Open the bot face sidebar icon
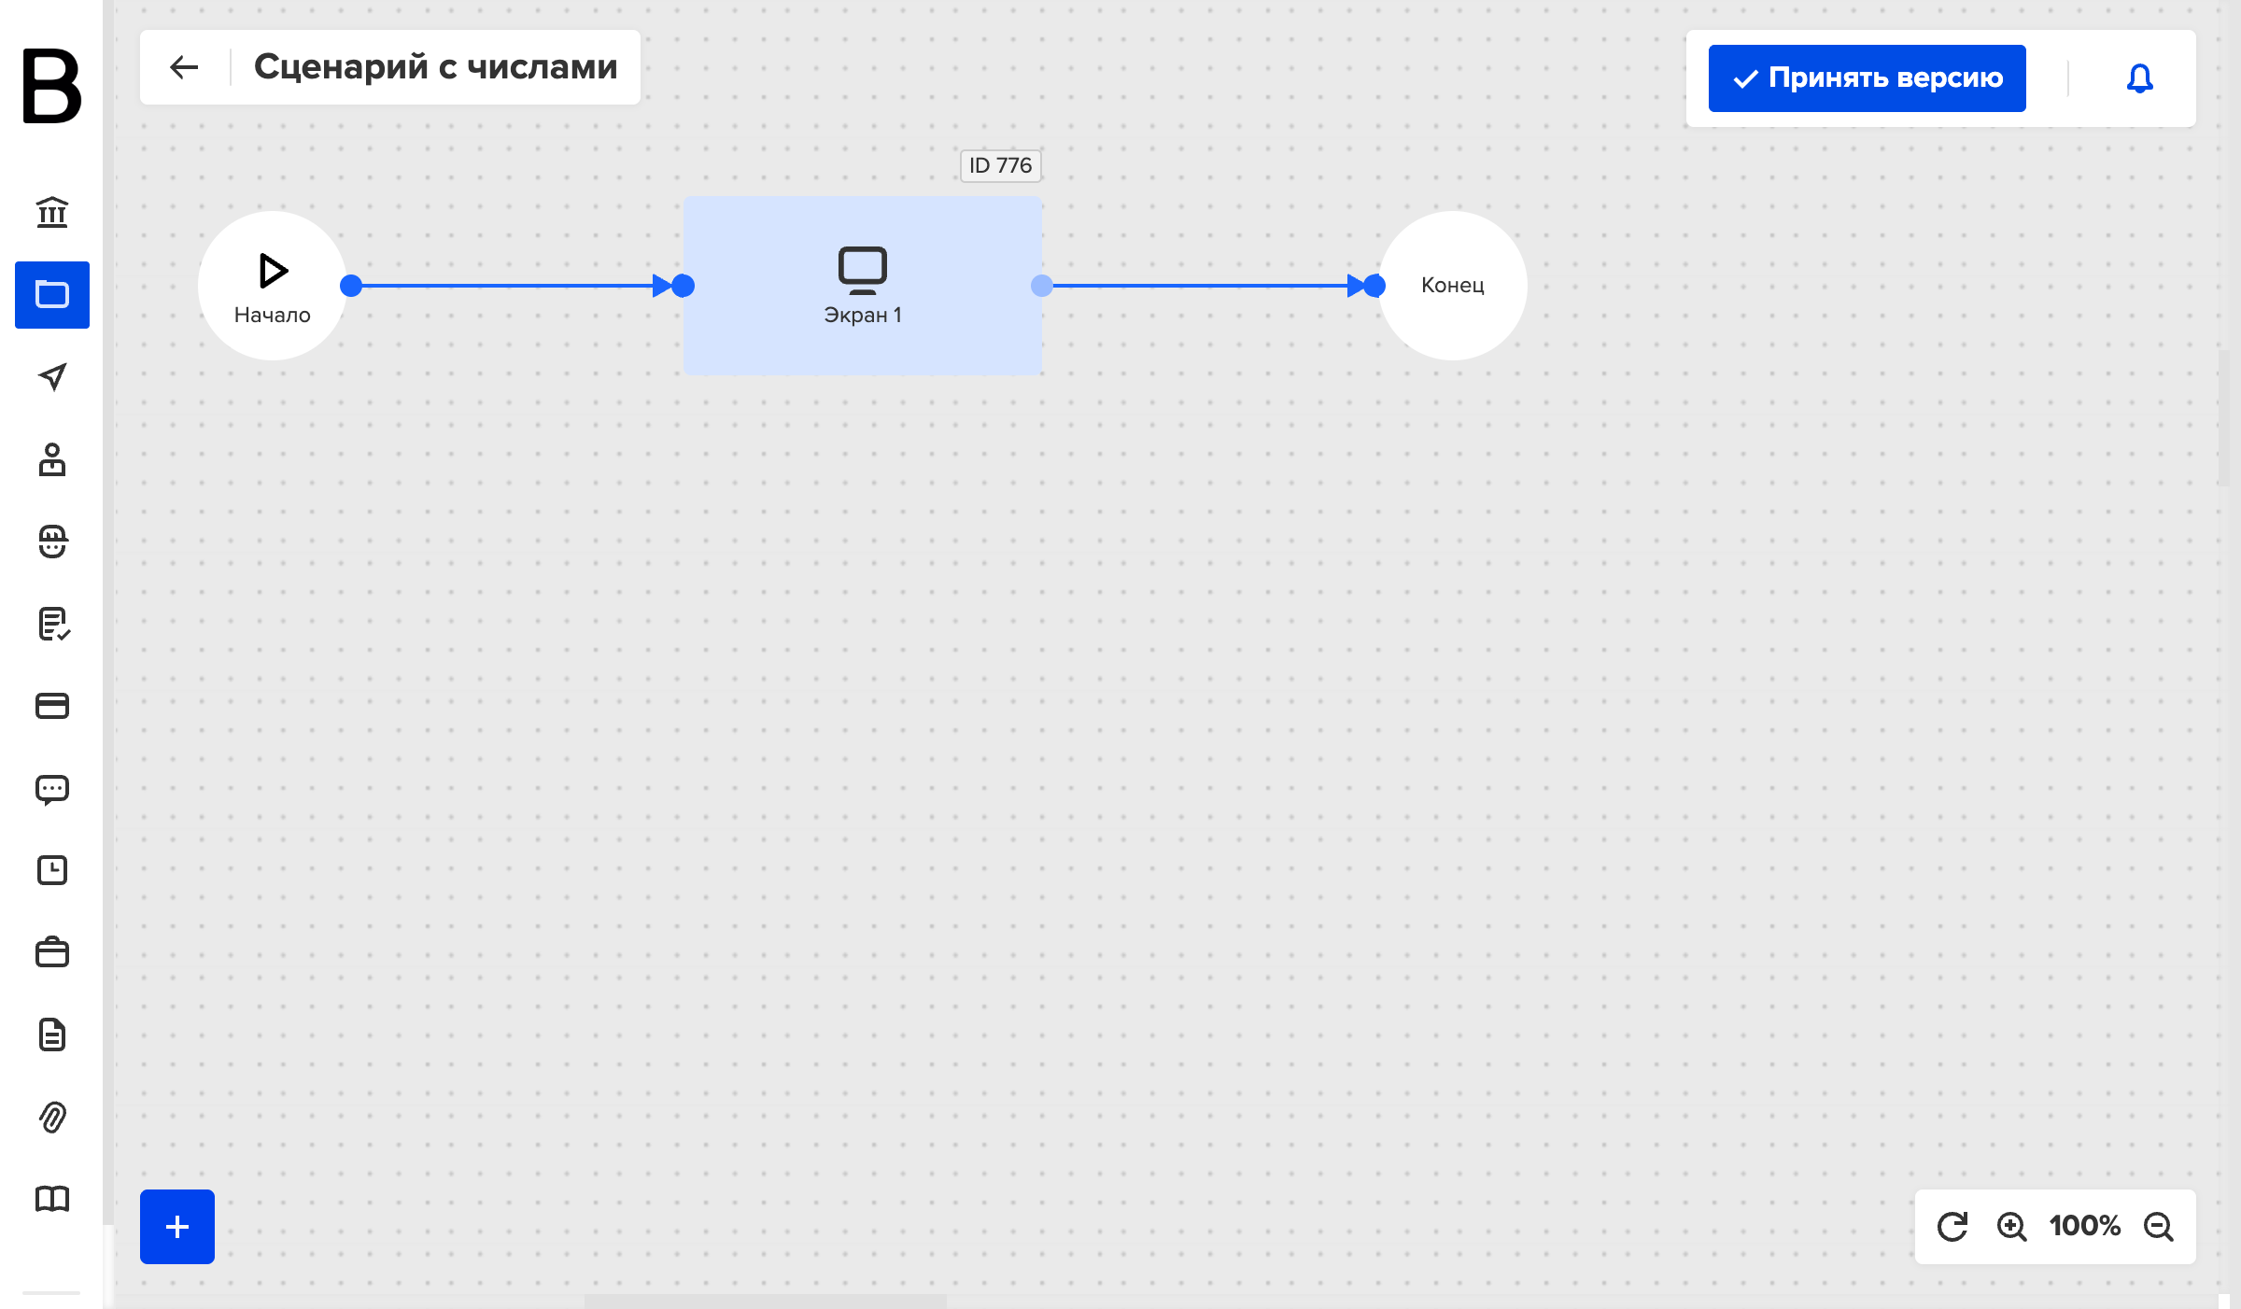Viewport: 2241px width, 1309px height. (x=52, y=542)
